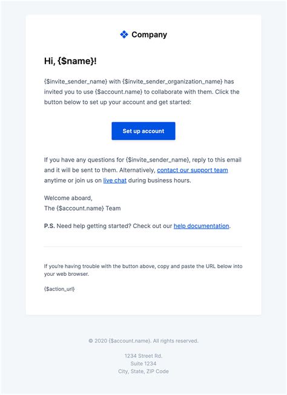Open the help documentation link
Viewport: 287px width, 395px height.
[x=201, y=226]
